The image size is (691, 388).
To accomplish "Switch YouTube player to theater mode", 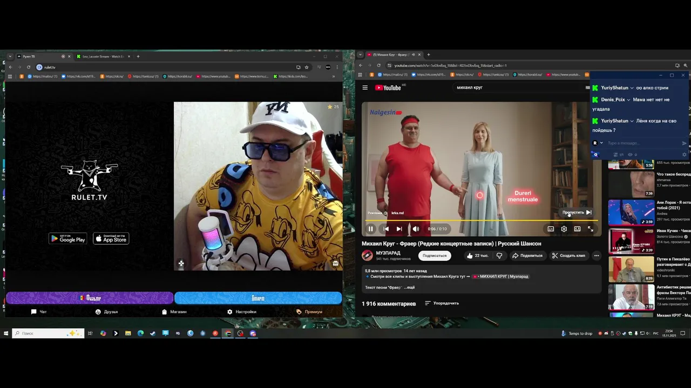I will [577, 229].
